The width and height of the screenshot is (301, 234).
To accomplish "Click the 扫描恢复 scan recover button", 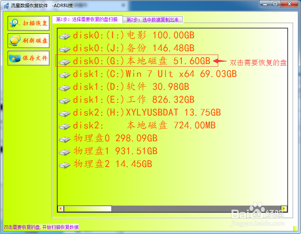I will coord(28,23).
